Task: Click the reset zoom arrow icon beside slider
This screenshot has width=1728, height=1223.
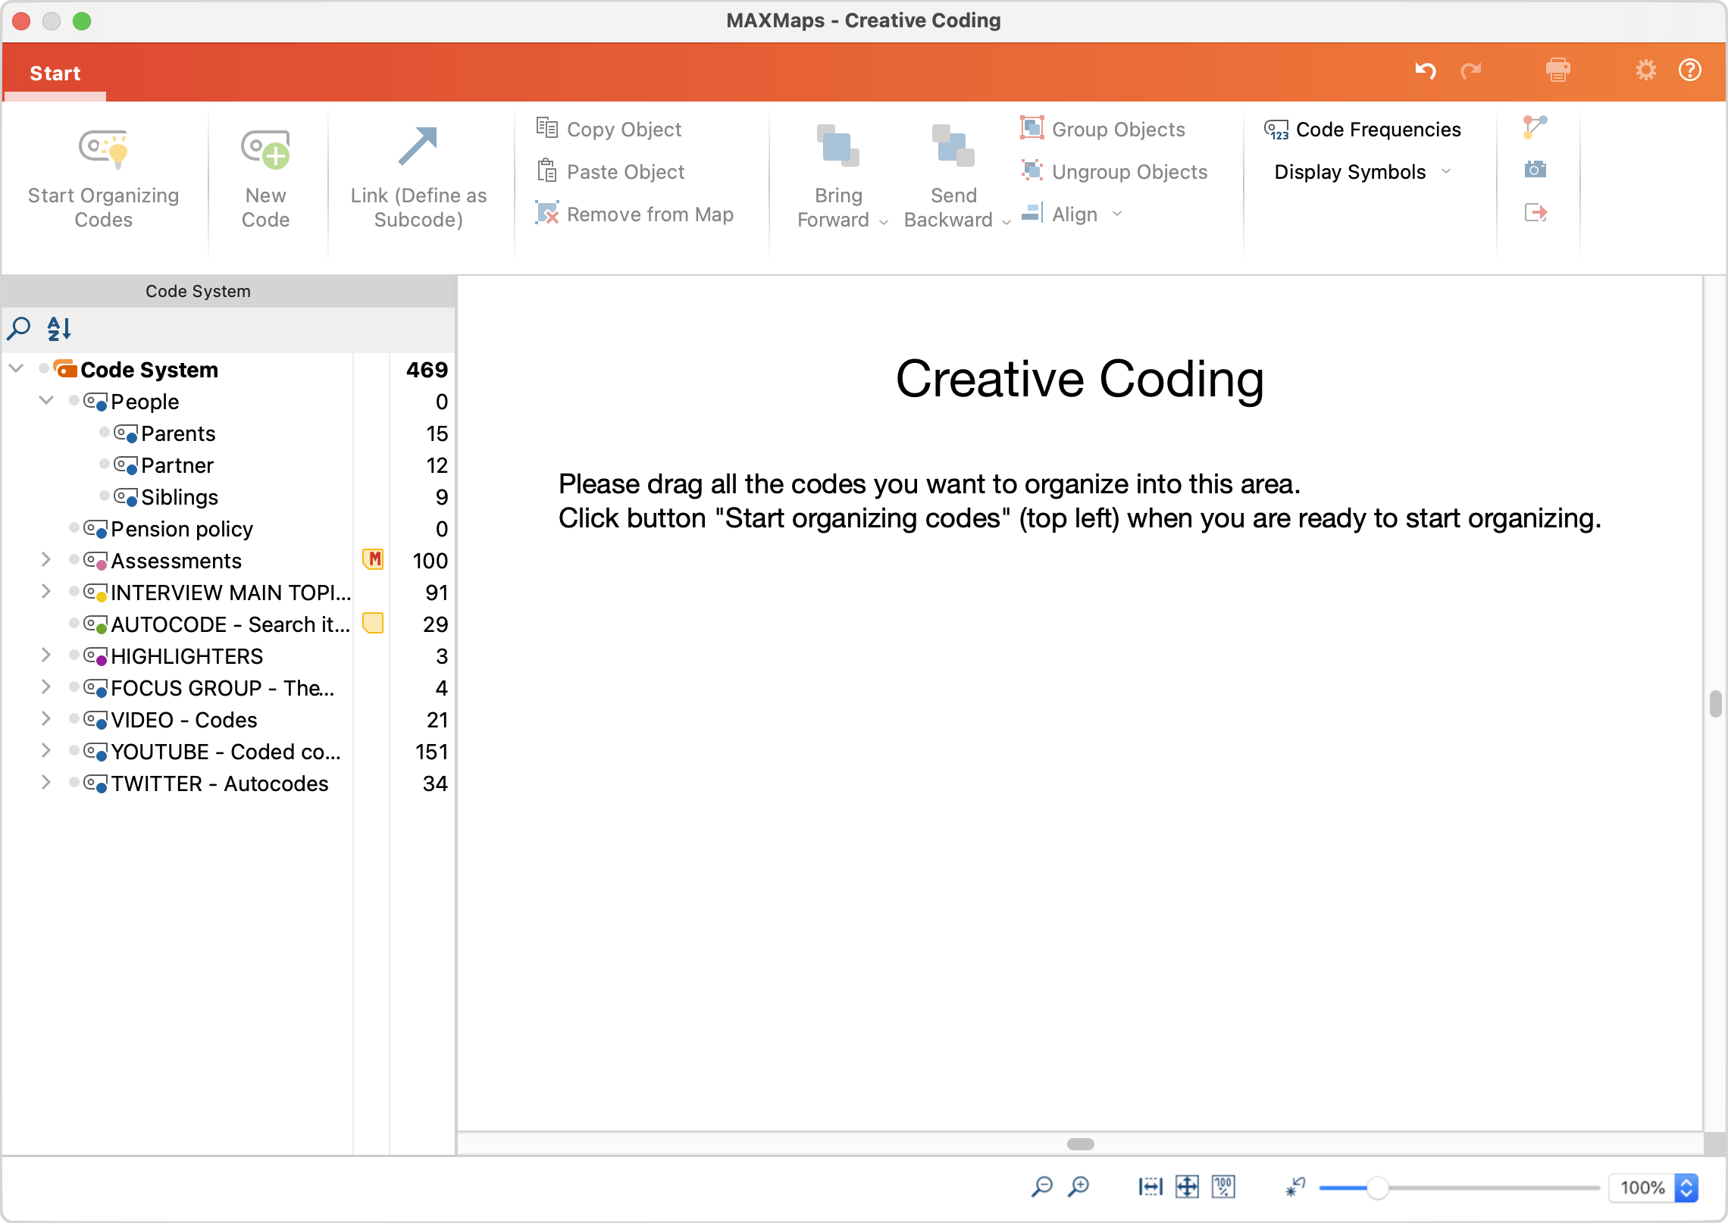Action: point(1295,1187)
